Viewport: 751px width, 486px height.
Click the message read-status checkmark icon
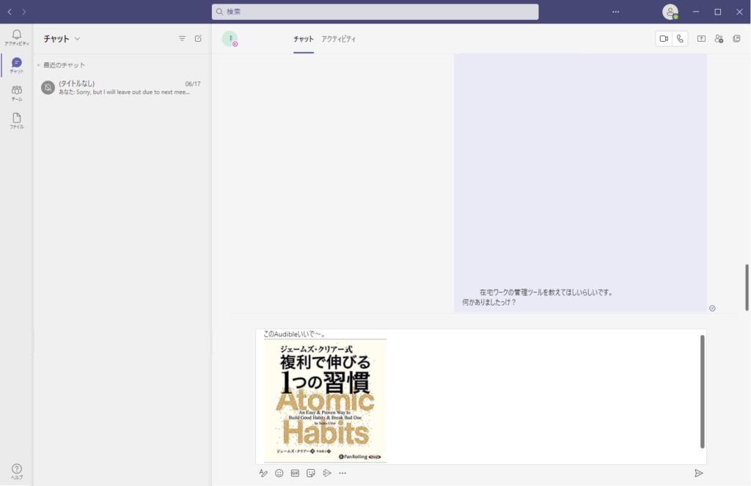(712, 309)
